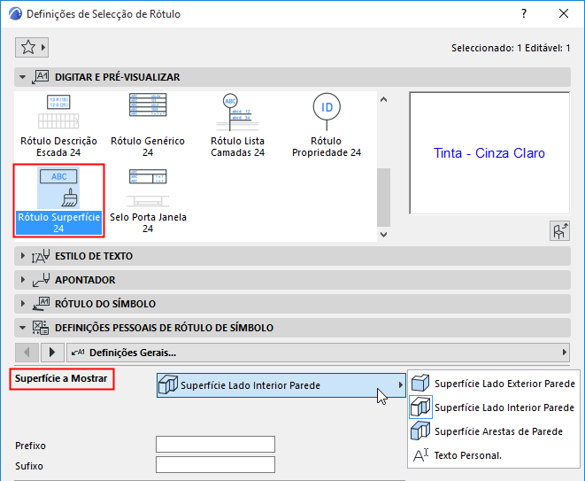Click the Superfície a Mostrar label
The height and width of the screenshot is (481, 585).
[61, 378]
